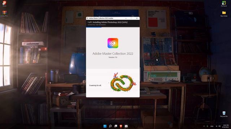Open the Brave shortcut on the desktop
The image size is (231, 129).
(x=4, y=4)
